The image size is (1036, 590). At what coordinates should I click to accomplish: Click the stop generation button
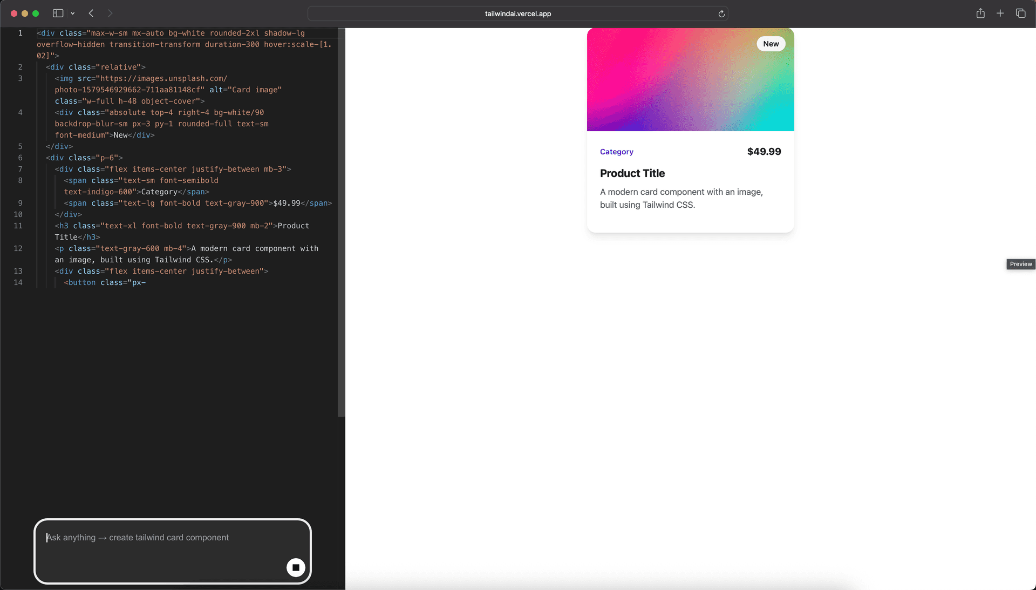pos(296,567)
